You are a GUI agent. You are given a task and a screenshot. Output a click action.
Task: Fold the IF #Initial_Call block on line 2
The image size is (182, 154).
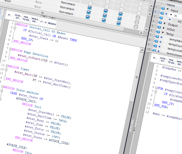point(15,28)
